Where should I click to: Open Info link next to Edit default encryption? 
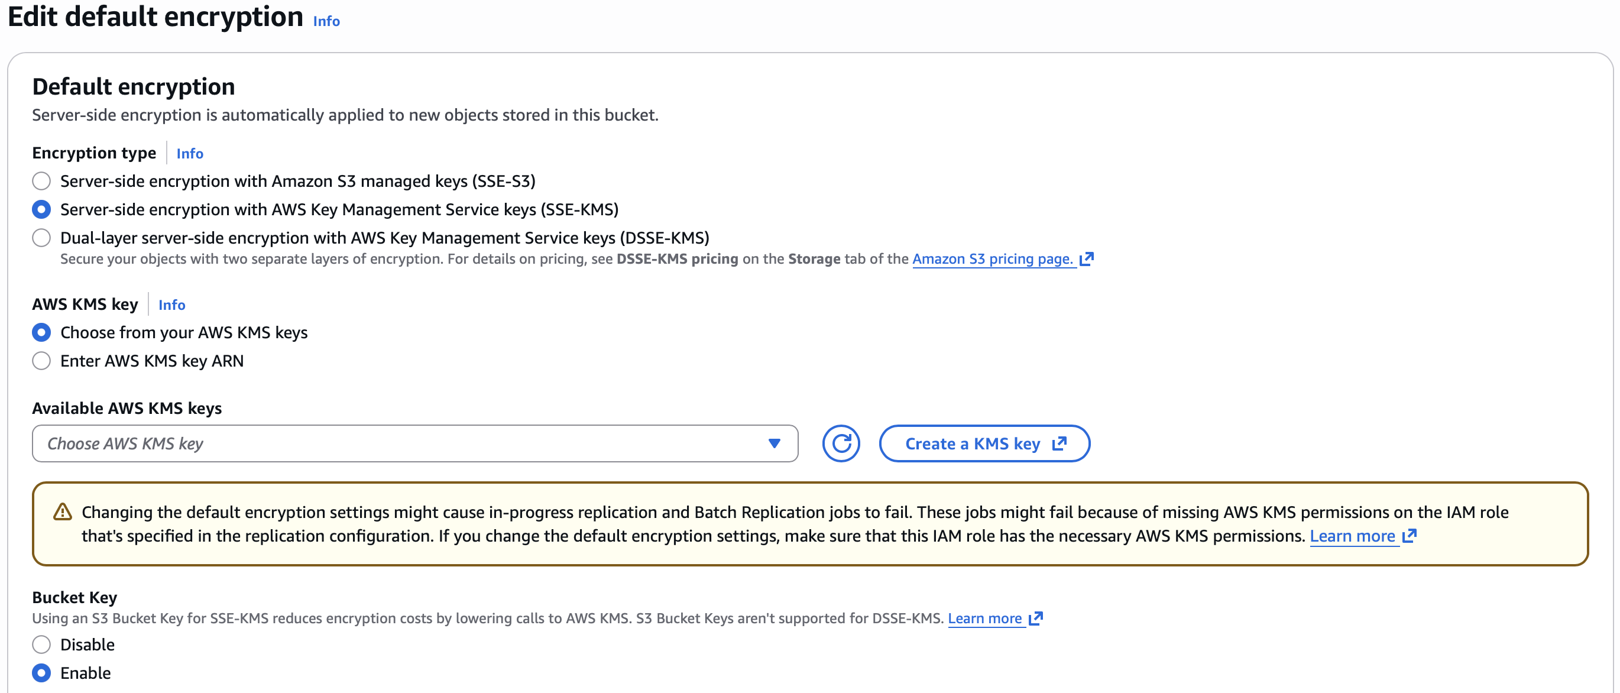[326, 21]
